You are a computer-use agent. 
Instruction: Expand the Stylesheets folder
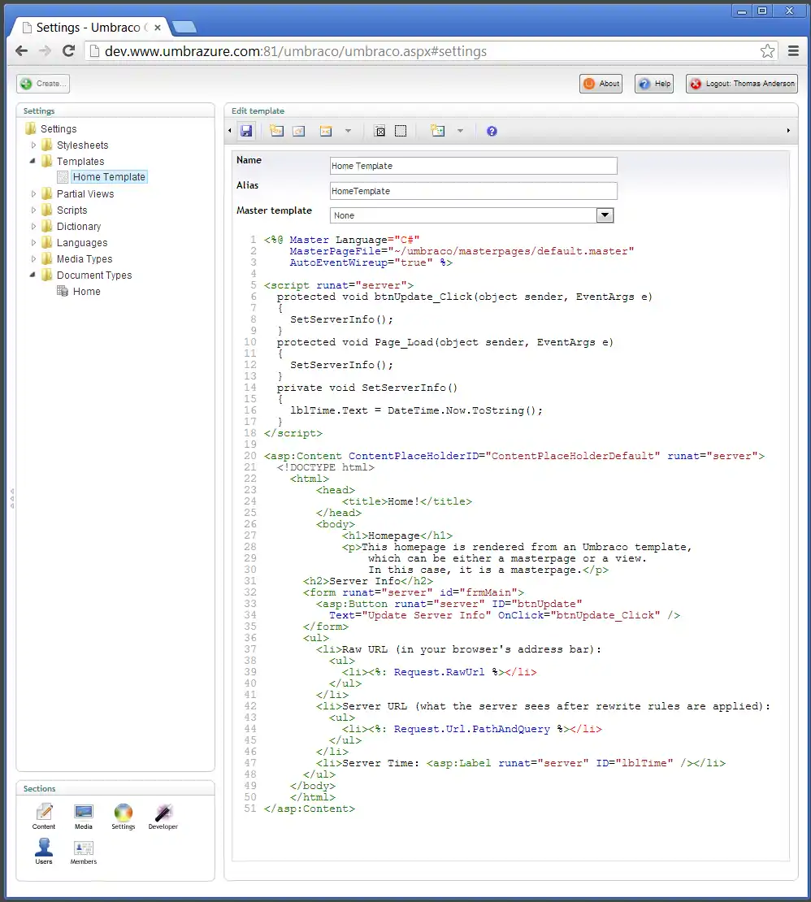point(33,145)
